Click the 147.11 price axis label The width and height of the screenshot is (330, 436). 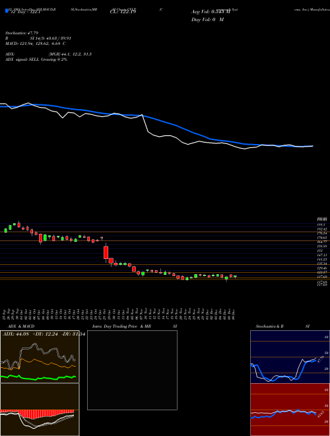coord(322,255)
